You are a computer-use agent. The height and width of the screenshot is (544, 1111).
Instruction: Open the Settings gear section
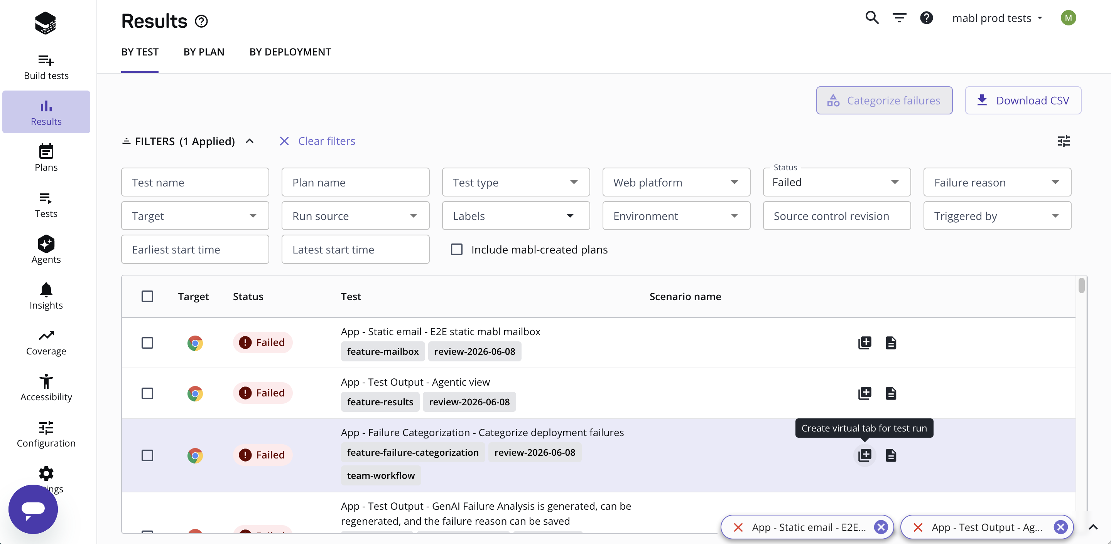[x=46, y=474]
